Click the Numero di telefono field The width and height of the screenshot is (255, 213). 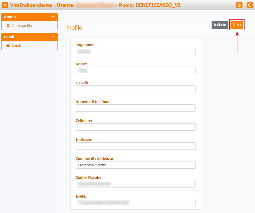136,108
